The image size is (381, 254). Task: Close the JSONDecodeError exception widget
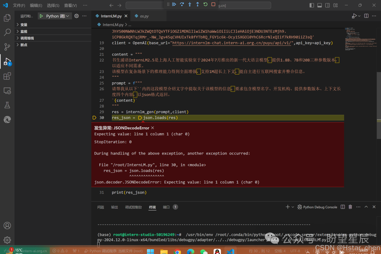pyautogui.click(x=153, y=128)
